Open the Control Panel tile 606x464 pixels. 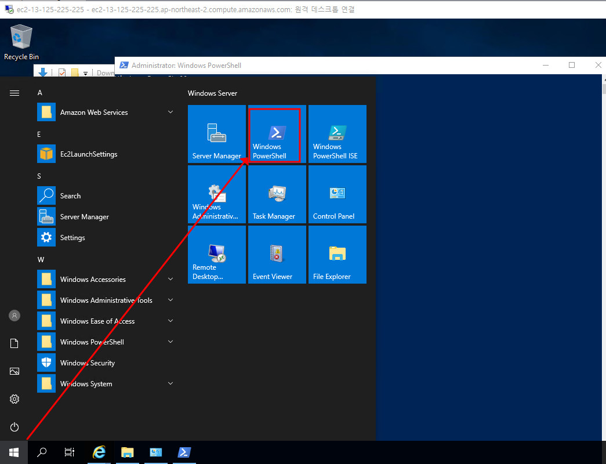point(338,194)
